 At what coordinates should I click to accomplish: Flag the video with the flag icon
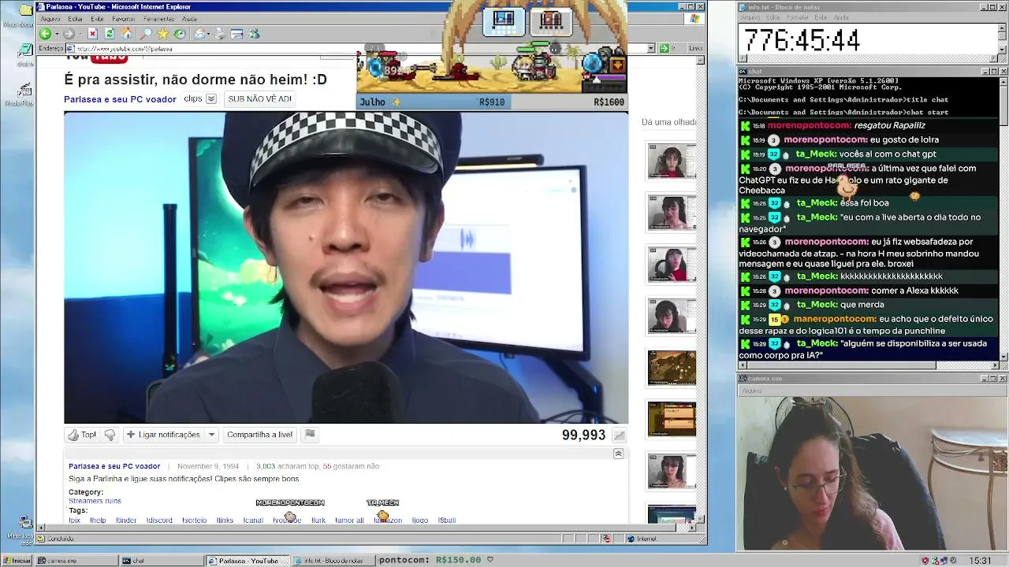(310, 435)
